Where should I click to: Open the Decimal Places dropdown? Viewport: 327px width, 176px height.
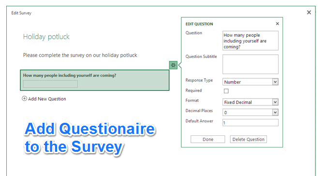coord(250,112)
